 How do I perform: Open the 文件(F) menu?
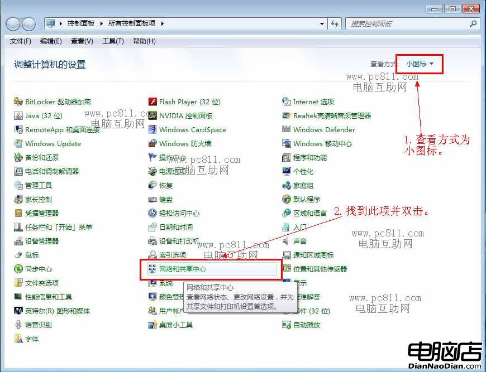coord(21,41)
